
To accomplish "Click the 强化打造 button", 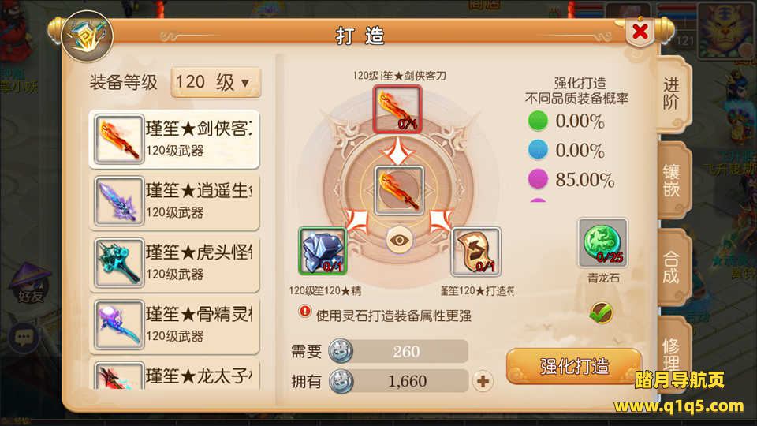I will click(x=574, y=366).
